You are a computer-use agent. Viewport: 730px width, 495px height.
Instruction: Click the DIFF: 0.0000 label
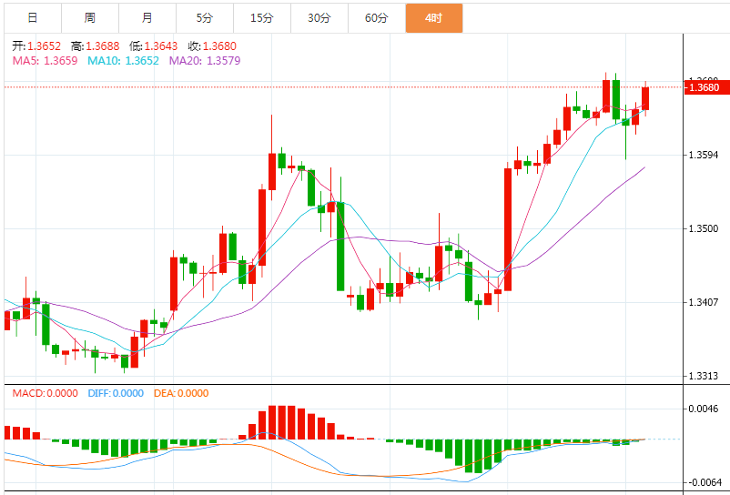click(x=116, y=393)
